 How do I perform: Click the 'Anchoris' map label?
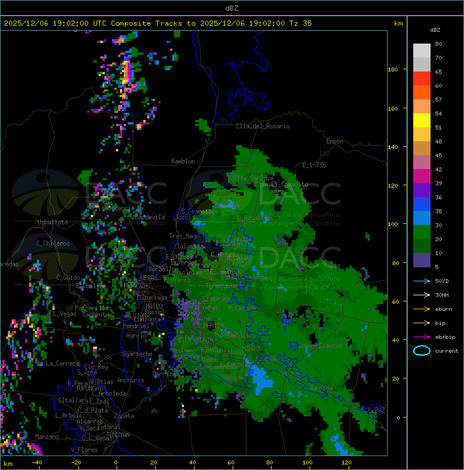coord(130,380)
